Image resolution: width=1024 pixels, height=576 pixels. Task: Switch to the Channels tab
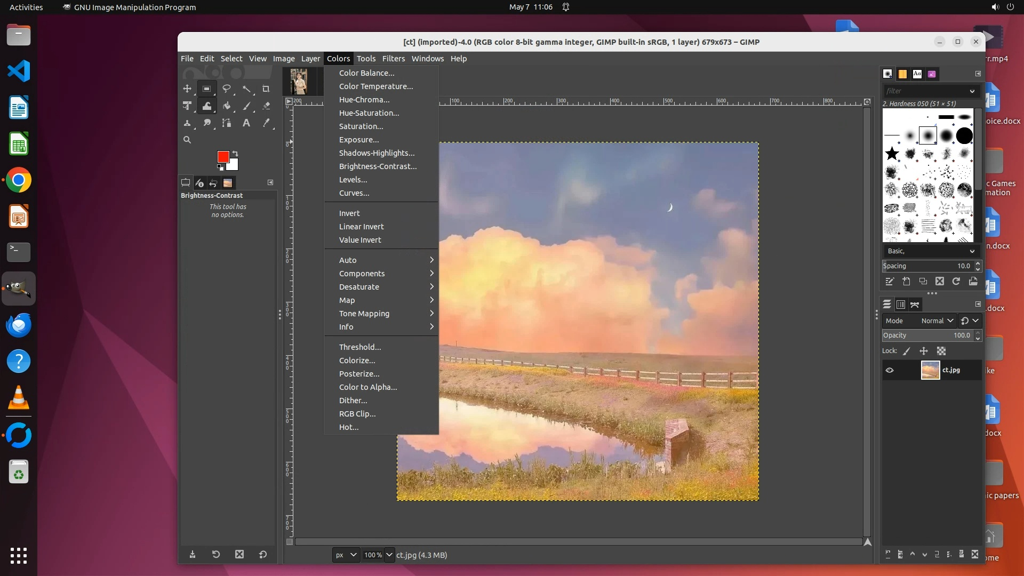901,305
